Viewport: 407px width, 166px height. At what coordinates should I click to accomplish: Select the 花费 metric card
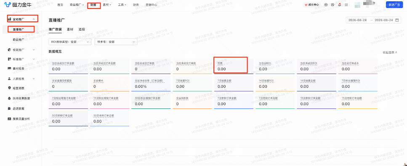[234, 66]
